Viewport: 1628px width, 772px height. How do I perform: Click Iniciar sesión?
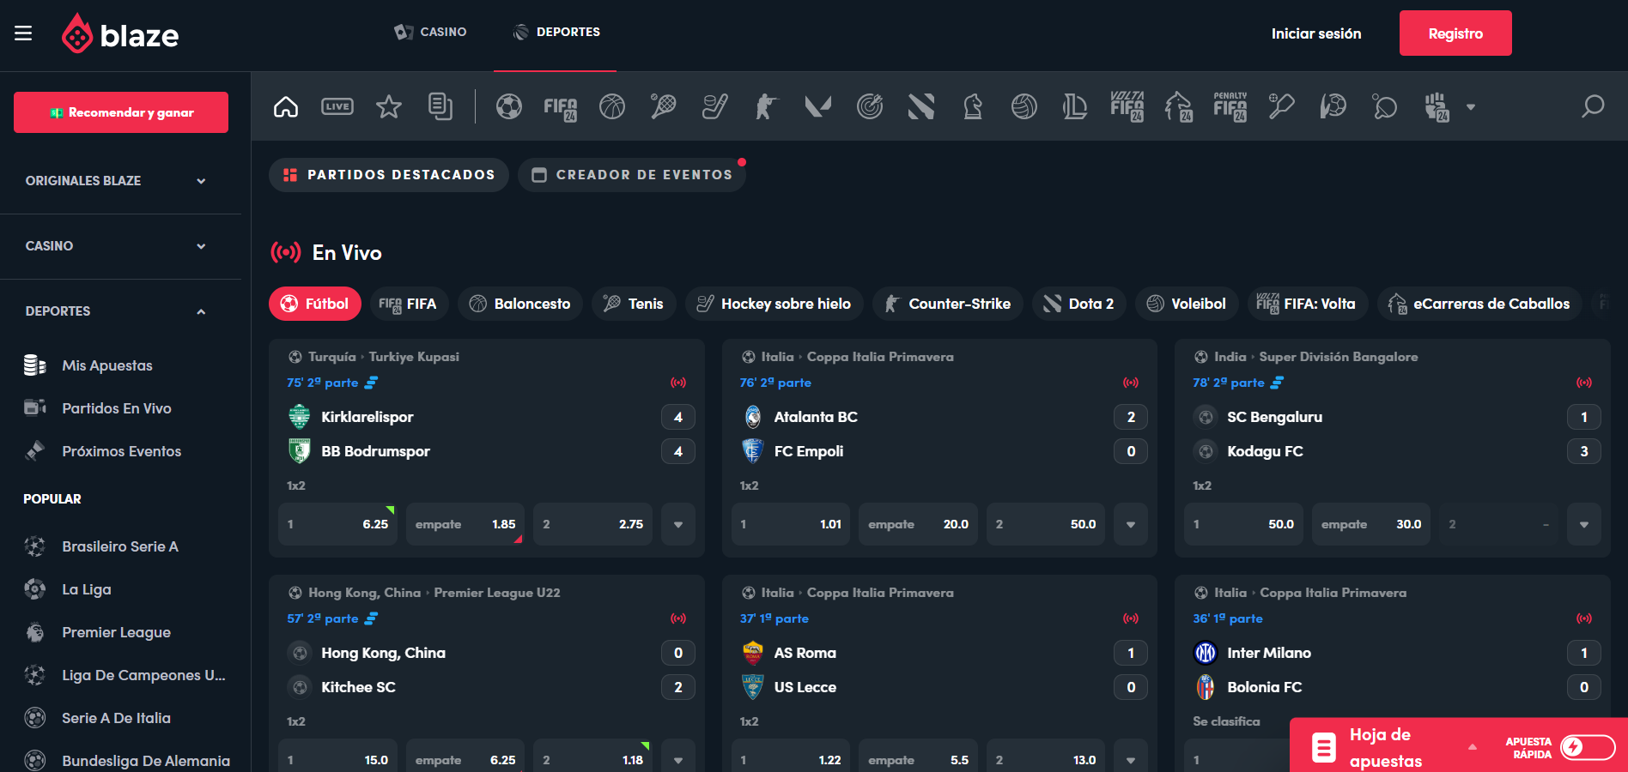pos(1316,33)
